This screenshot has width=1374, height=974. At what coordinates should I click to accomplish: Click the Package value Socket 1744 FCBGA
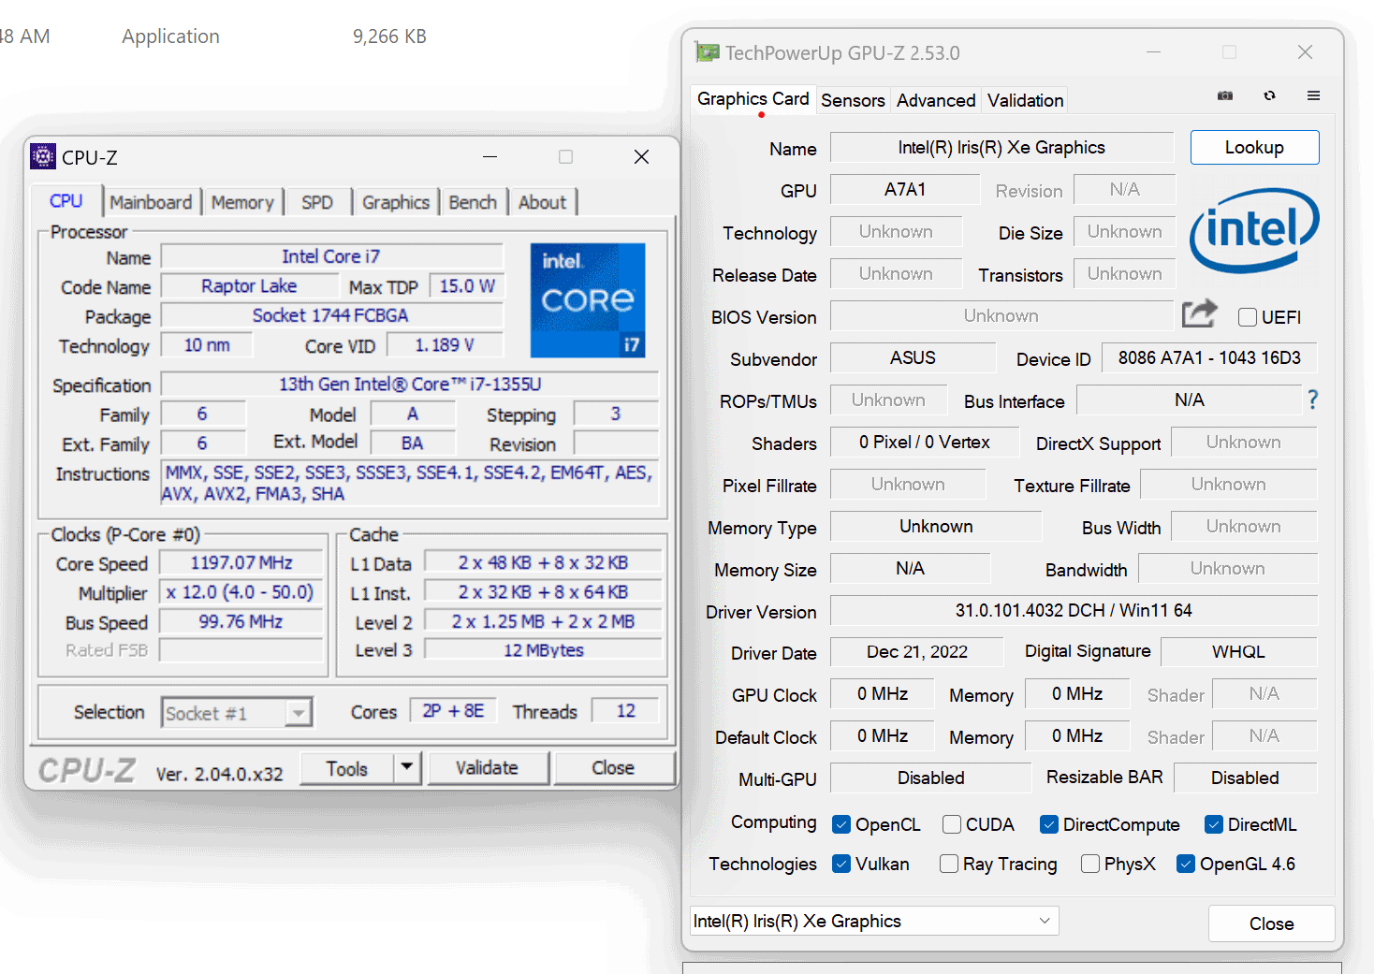[331, 315]
